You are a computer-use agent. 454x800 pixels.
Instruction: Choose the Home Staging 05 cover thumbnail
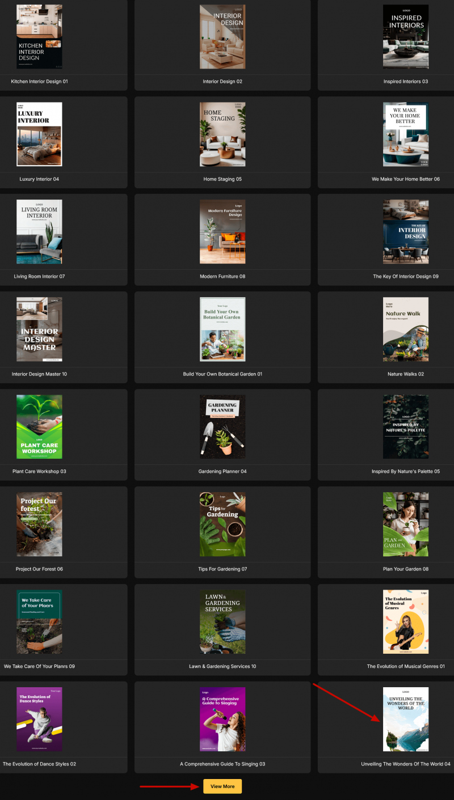coord(222,134)
